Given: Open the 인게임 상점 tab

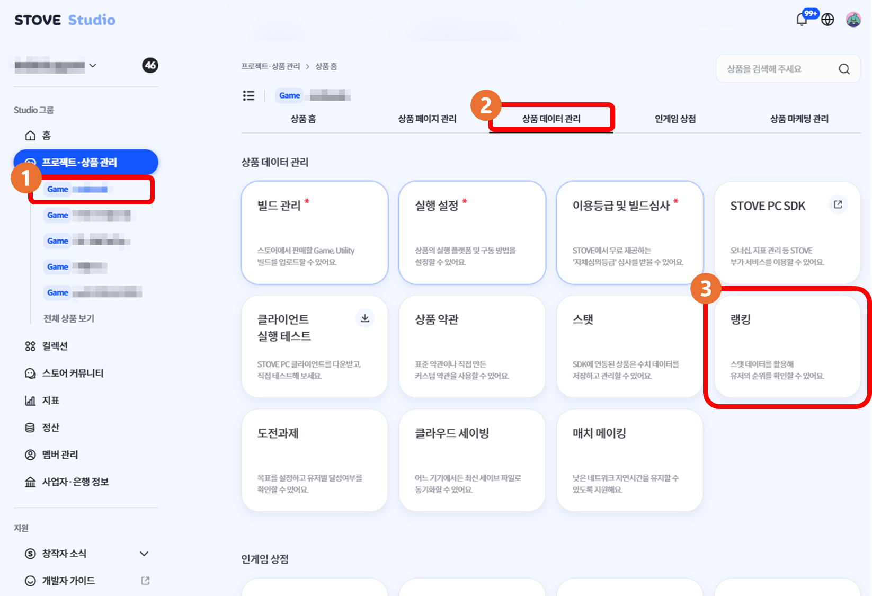Looking at the screenshot, I should pos(675,119).
